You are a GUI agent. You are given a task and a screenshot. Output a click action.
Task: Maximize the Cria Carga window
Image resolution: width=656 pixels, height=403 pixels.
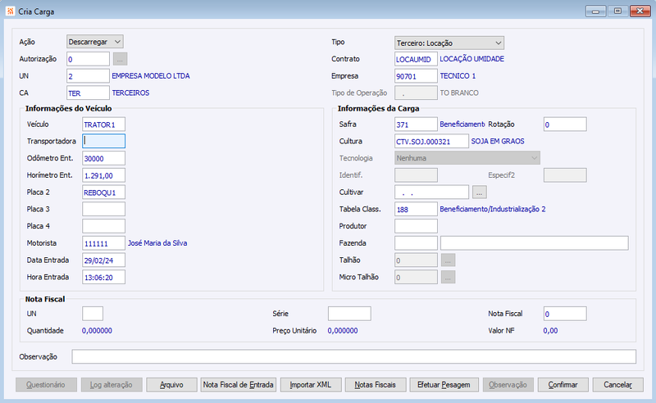(x=618, y=11)
